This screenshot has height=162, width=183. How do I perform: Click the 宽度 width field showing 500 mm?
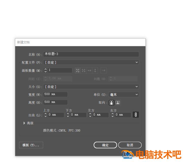tap(55, 94)
